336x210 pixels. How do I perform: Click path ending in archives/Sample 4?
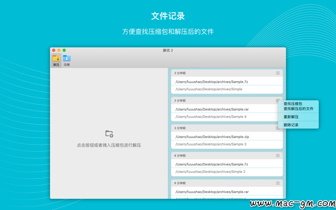[211, 117]
